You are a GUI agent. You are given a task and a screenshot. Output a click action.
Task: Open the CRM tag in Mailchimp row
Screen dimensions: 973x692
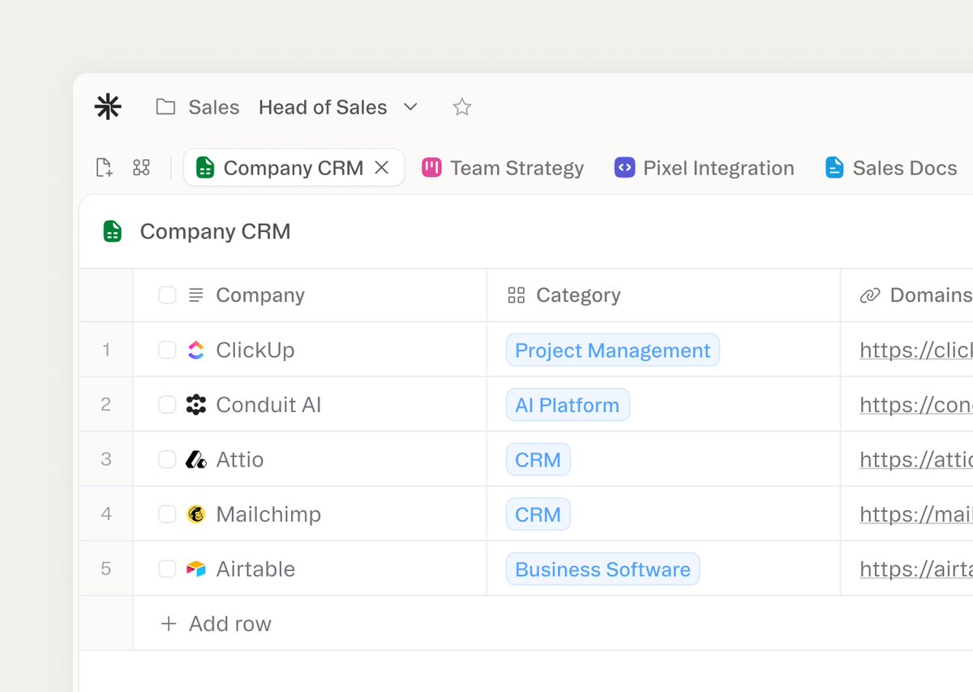point(538,514)
